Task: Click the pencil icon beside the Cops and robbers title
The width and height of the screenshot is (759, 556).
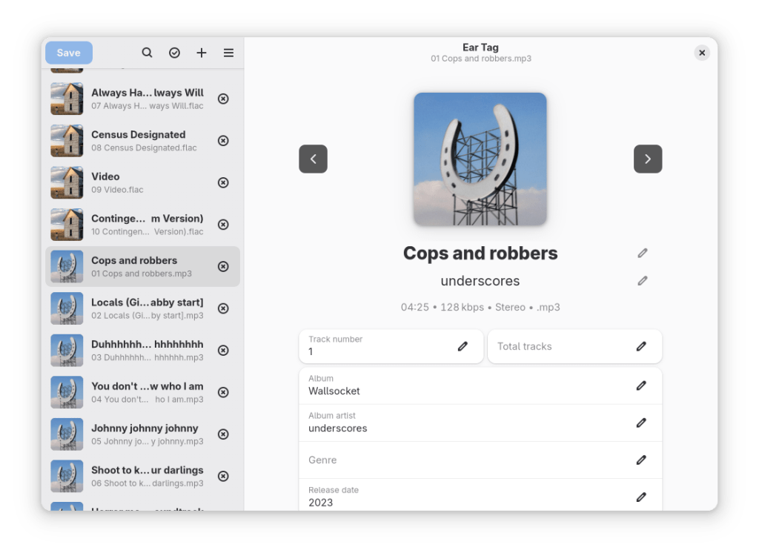Action: tap(642, 253)
